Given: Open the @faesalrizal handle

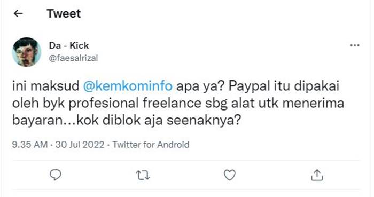Looking at the screenshot, I should tap(74, 58).
